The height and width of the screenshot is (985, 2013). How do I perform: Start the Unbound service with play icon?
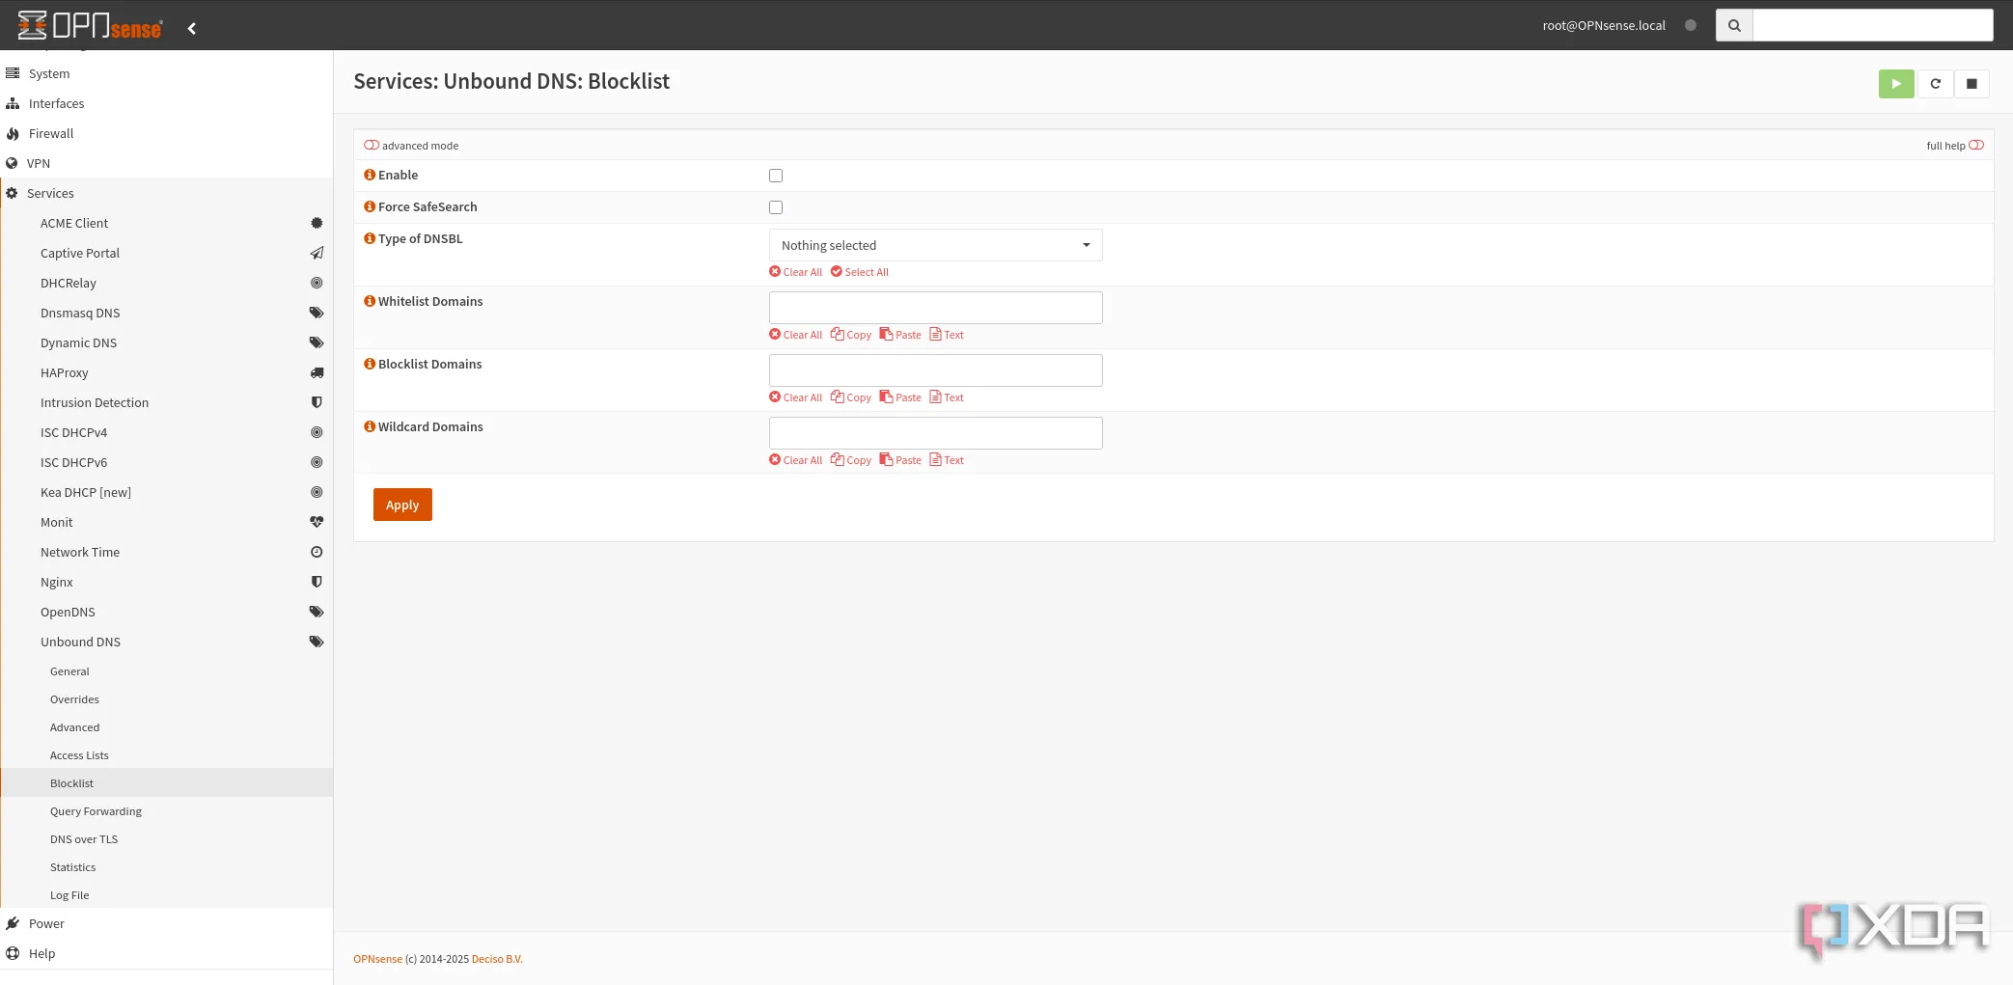[x=1896, y=84]
